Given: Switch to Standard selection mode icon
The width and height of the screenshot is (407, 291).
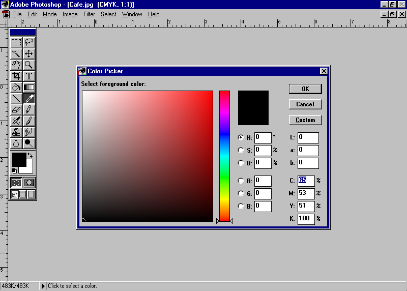Looking at the screenshot, I should coord(16,183).
